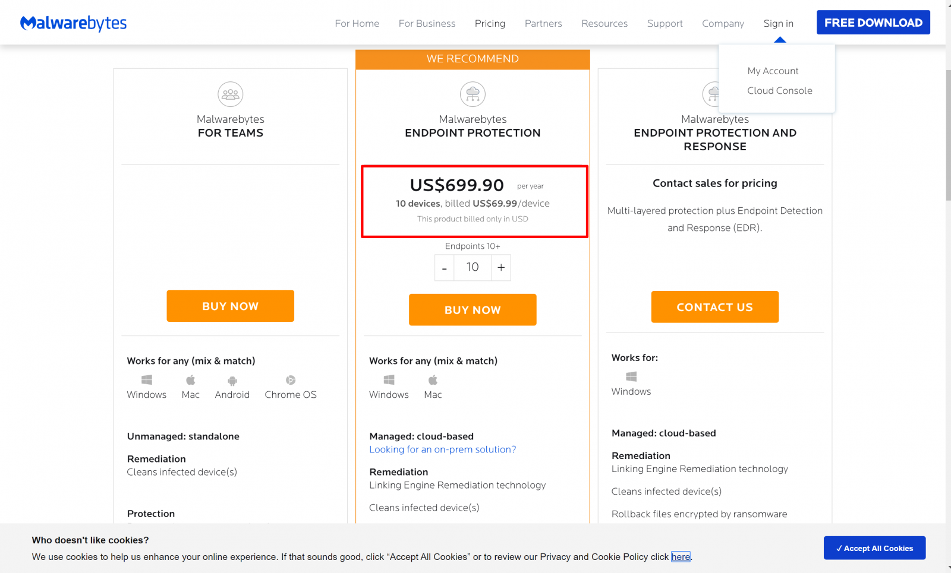
Task: Click the Malwarebytes logo
Action: tap(74, 23)
